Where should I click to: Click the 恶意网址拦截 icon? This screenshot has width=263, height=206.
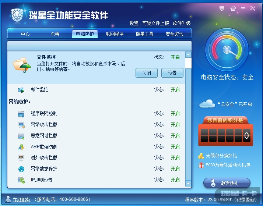(x=21, y=136)
